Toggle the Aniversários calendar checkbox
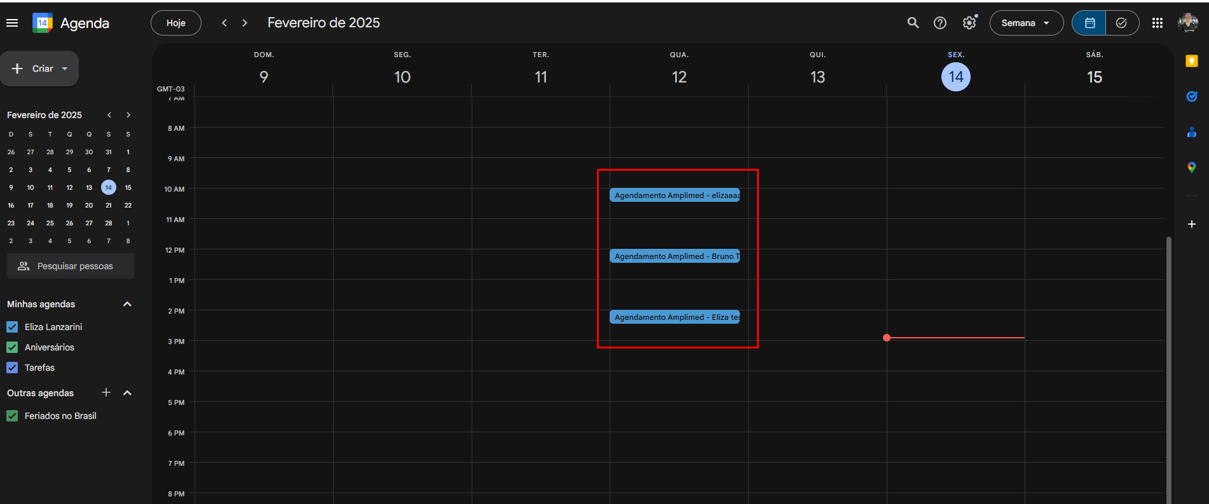 point(12,347)
